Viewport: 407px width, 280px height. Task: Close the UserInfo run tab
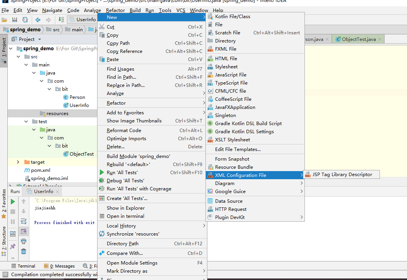(57, 192)
